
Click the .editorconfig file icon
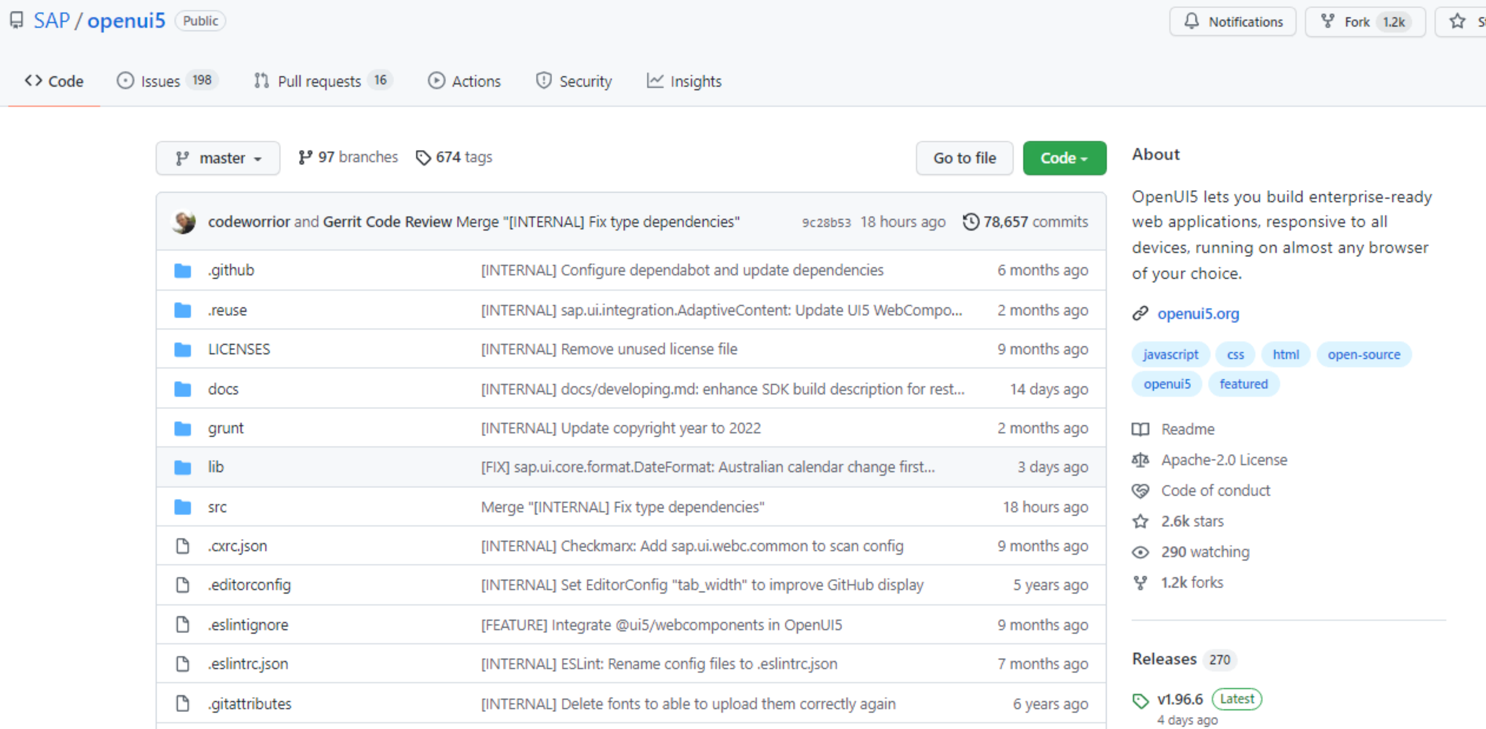pyautogui.click(x=183, y=585)
